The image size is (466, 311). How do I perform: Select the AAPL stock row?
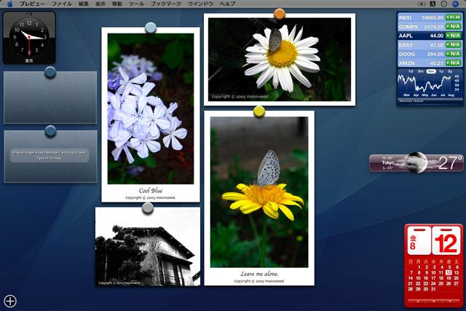coord(430,35)
